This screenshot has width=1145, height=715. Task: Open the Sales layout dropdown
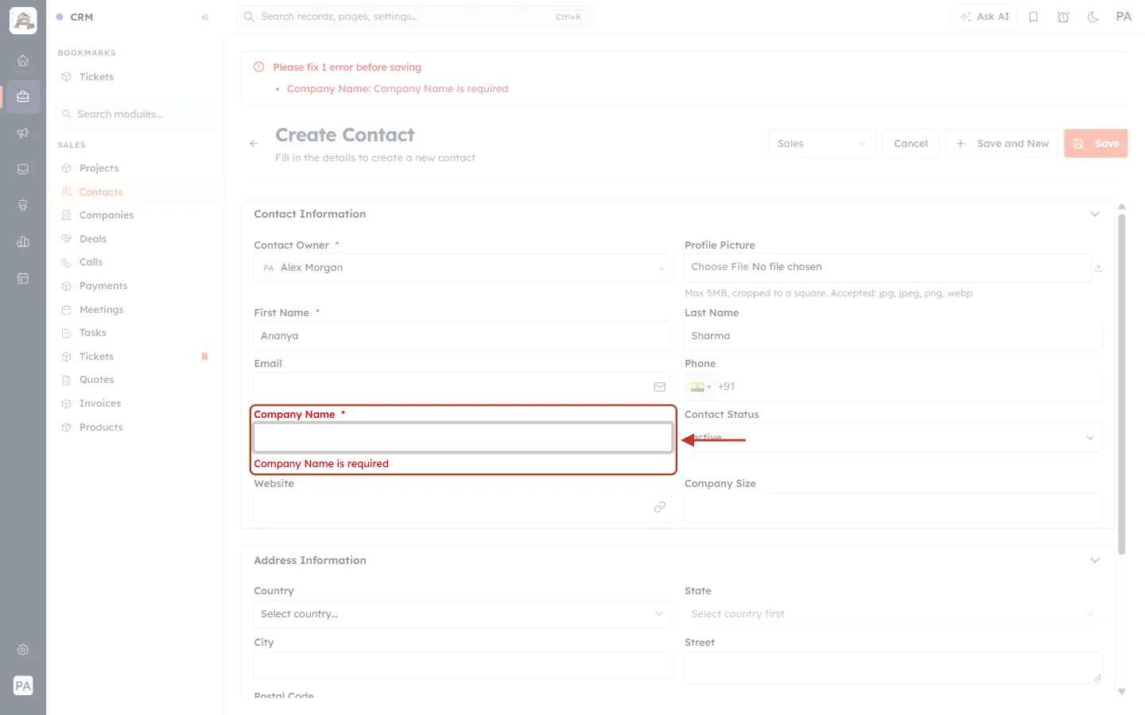[x=822, y=144]
